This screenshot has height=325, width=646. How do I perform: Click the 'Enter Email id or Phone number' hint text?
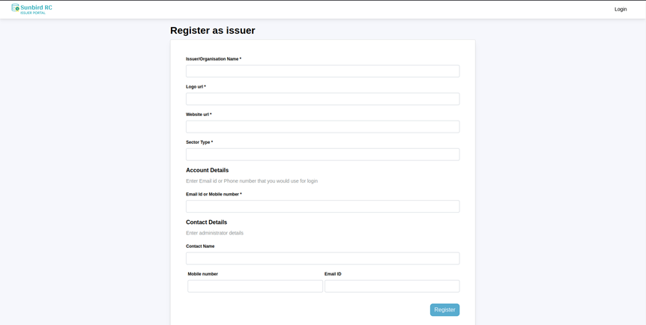tap(252, 180)
